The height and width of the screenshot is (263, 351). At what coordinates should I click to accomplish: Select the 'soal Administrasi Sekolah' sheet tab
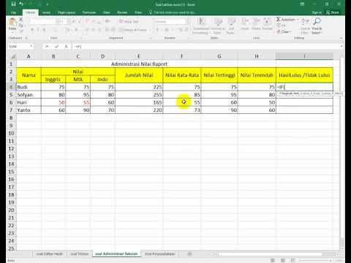click(x=116, y=254)
